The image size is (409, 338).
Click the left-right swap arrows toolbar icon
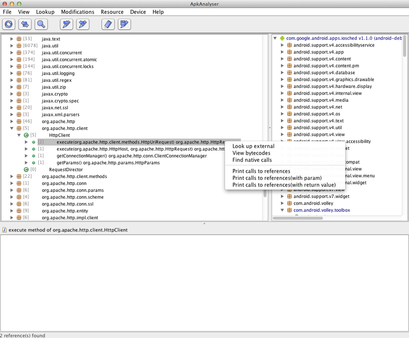pyautogui.click(x=25, y=24)
